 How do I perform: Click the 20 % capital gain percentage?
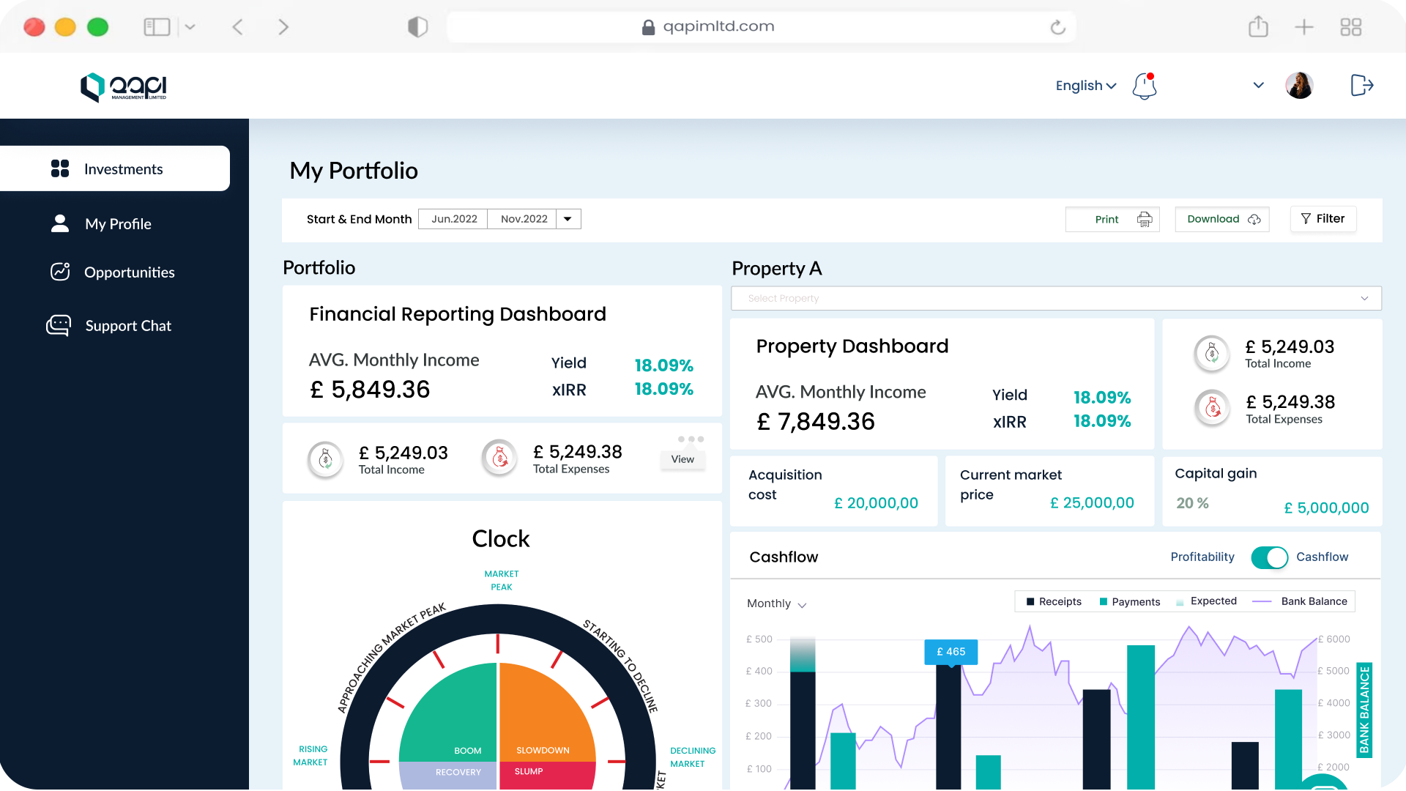[1192, 503]
